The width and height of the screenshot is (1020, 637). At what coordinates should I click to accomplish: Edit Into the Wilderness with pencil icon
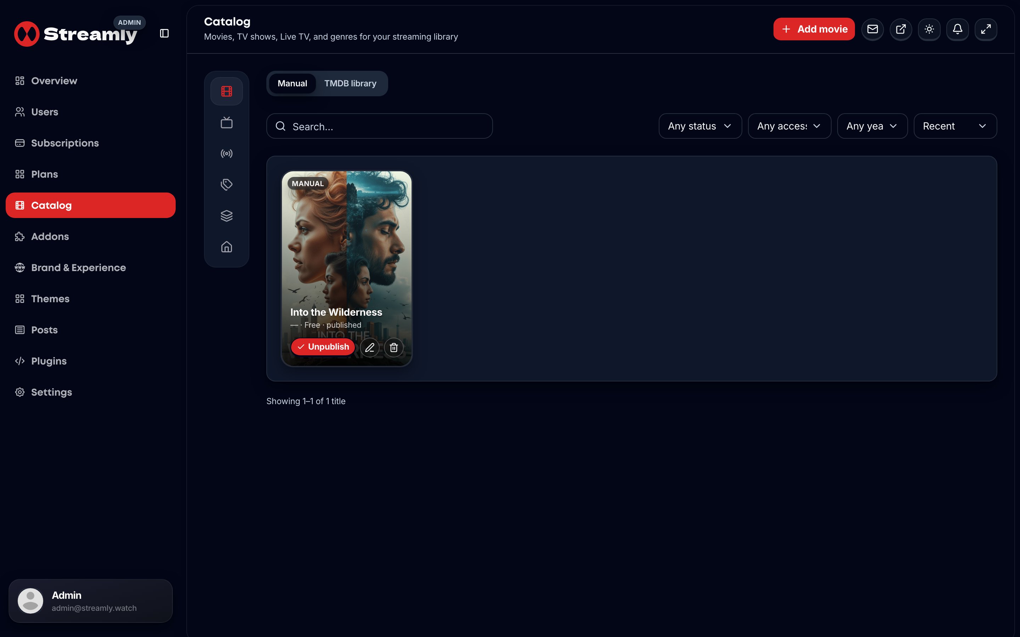tap(370, 348)
